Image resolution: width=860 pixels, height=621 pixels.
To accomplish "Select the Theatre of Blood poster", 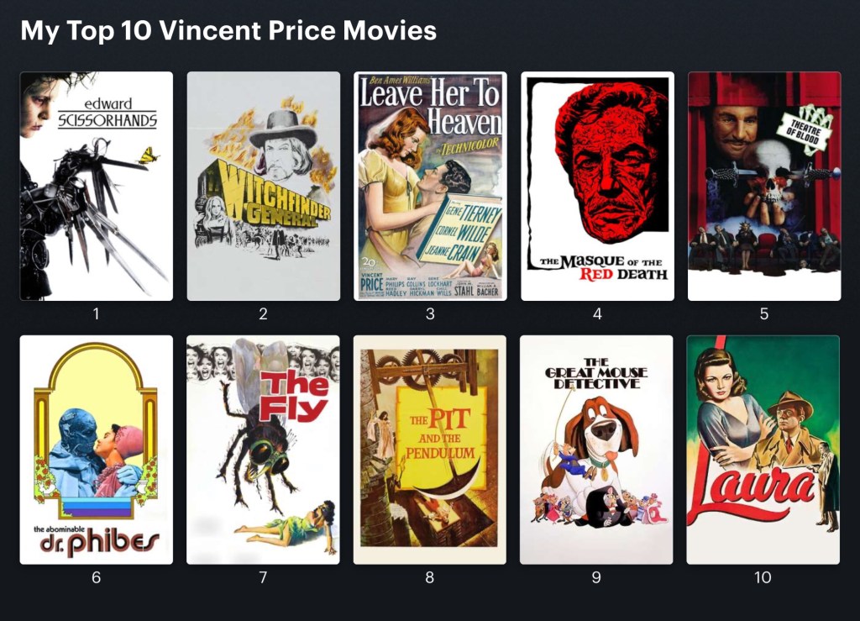I will coord(764,186).
